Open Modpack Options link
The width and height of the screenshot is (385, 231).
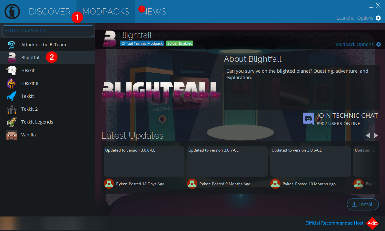(x=354, y=44)
